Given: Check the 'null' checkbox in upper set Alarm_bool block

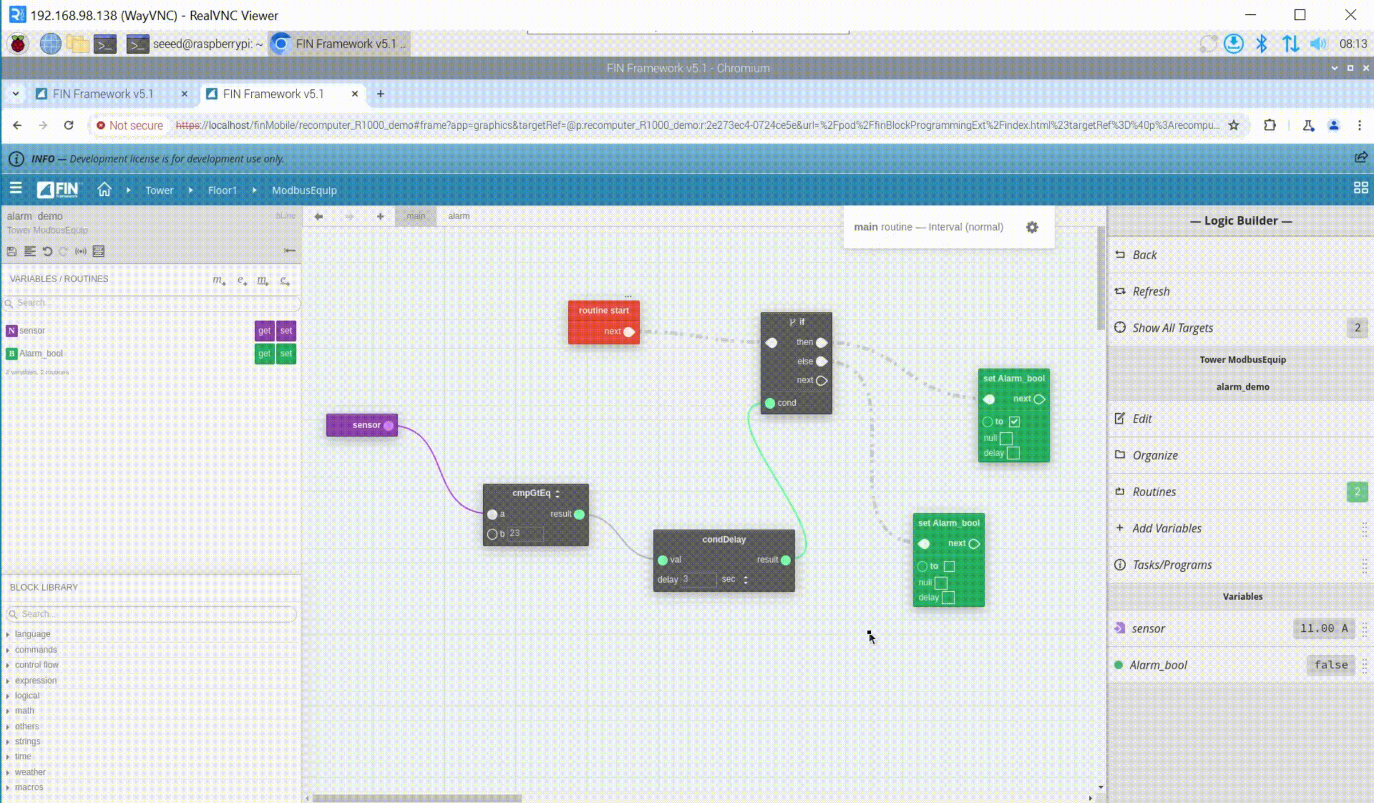Looking at the screenshot, I should (1006, 438).
